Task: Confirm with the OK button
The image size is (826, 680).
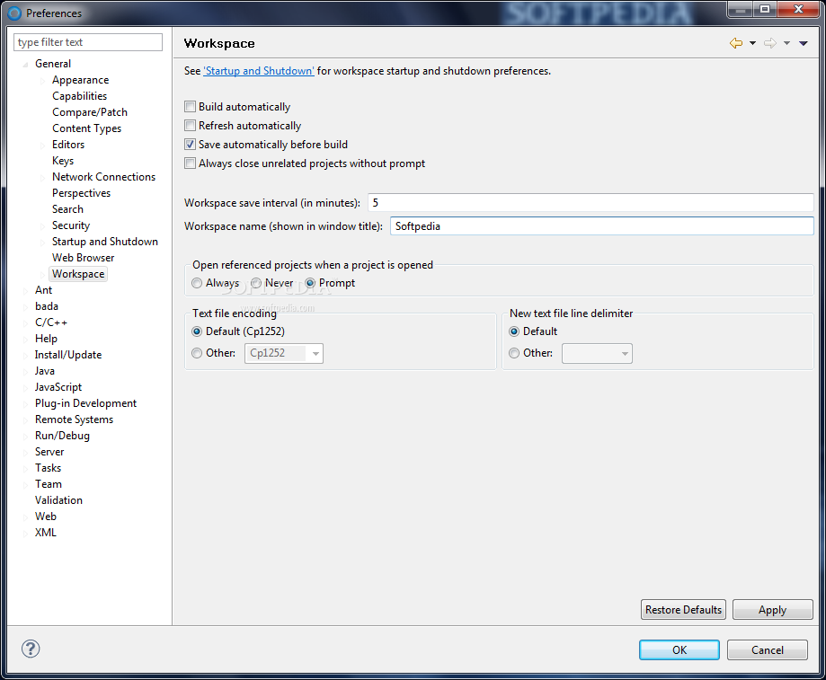Action: pyautogui.click(x=679, y=649)
